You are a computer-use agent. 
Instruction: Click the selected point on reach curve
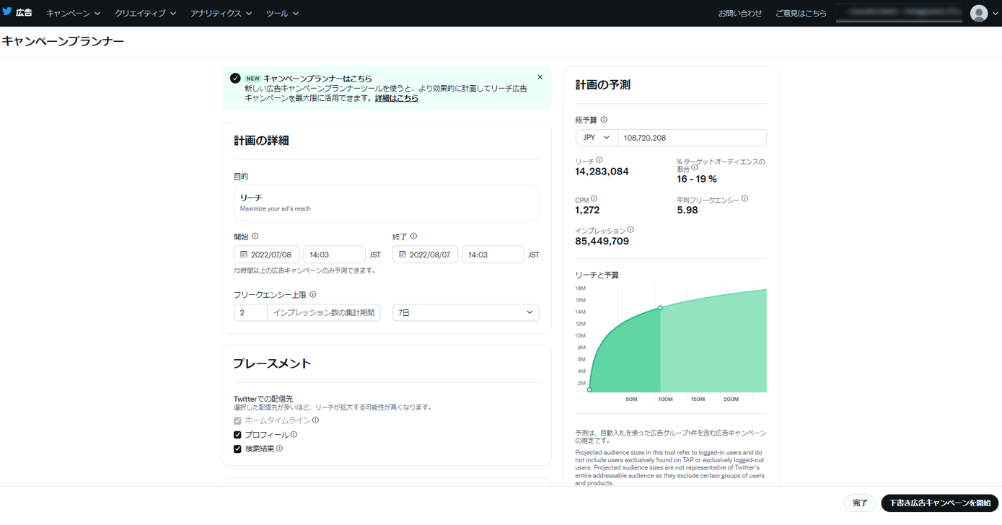tap(660, 308)
